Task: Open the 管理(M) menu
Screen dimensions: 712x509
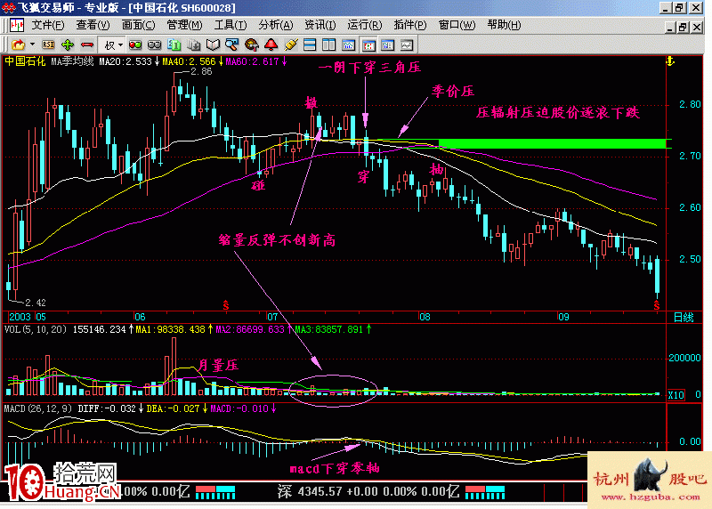Action: [184, 25]
